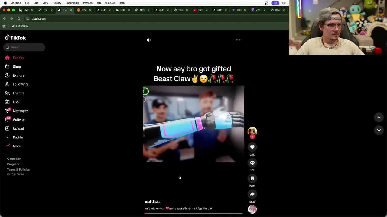Reload the page with refresh icon
Screen dimensions: 387x217
[x=19, y=19]
